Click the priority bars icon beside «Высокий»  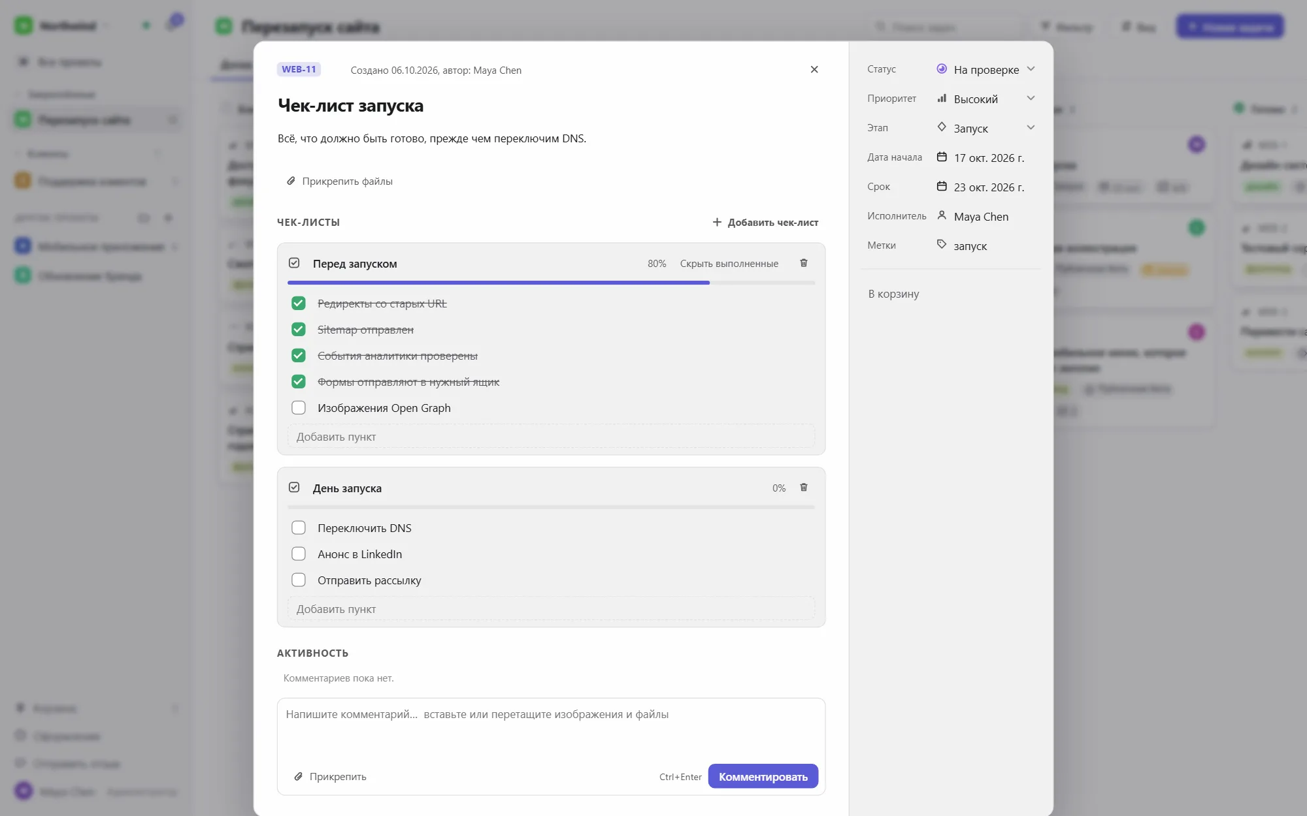pyautogui.click(x=942, y=98)
